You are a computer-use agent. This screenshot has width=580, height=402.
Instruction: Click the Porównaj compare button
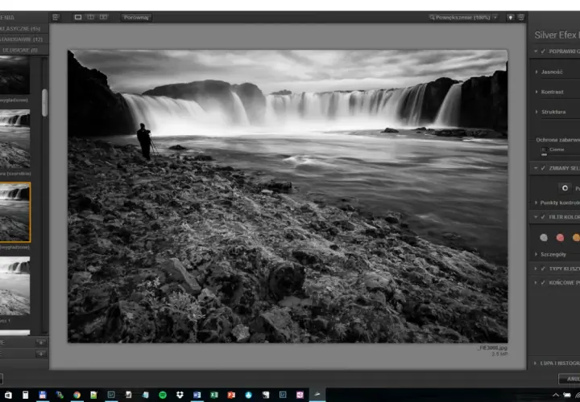136,18
